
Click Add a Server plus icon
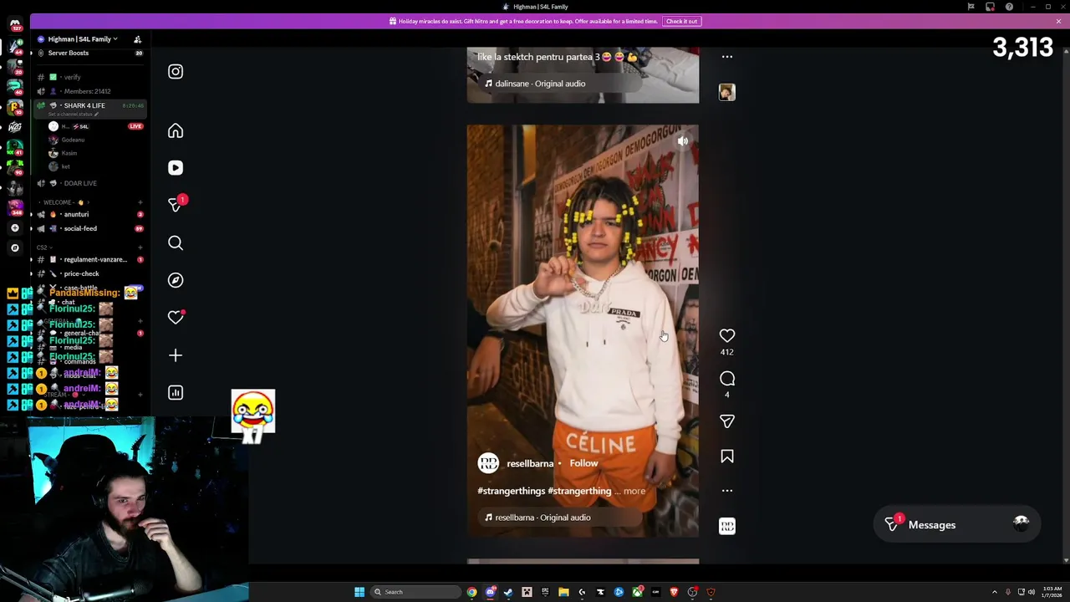(15, 228)
